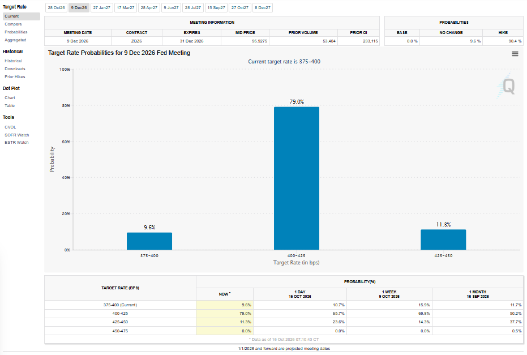Screen dimensions: 527x355
Task: Open the 15 Sep27 meeting tab
Action: coord(216,8)
